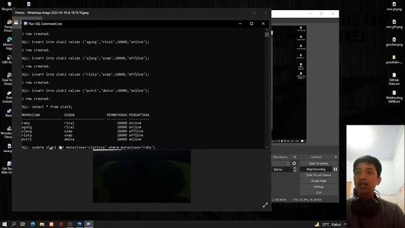Open OBS Settings button
Screen dimensions: 405x228
pos(318,187)
